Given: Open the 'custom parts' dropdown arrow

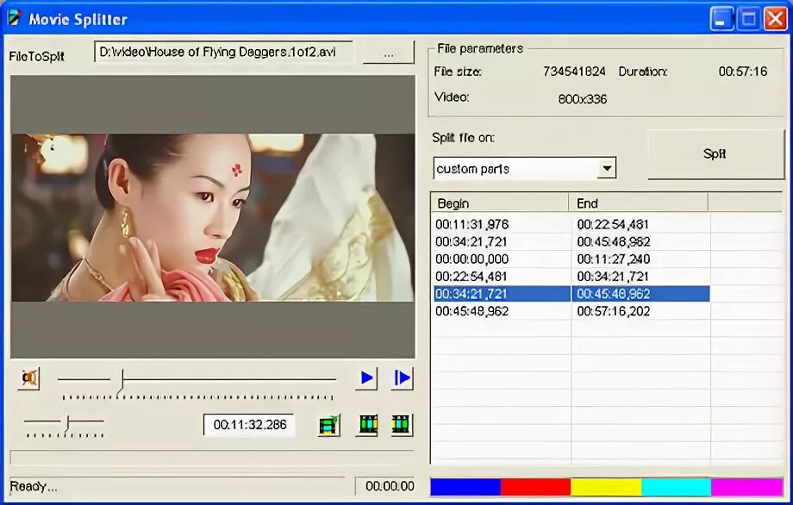Looking at the screenshot, I should click(x=606, y=168).
